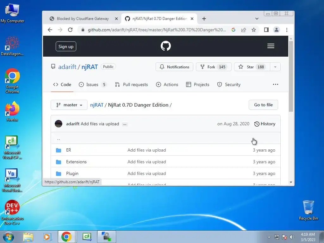The image size is (324, 243).
Task: Open the Star options dropdown arrow
Action: [275, 67]
